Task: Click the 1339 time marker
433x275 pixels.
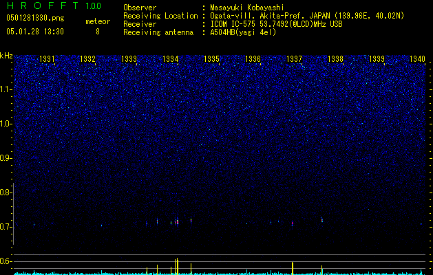Action: coord(377,58)
